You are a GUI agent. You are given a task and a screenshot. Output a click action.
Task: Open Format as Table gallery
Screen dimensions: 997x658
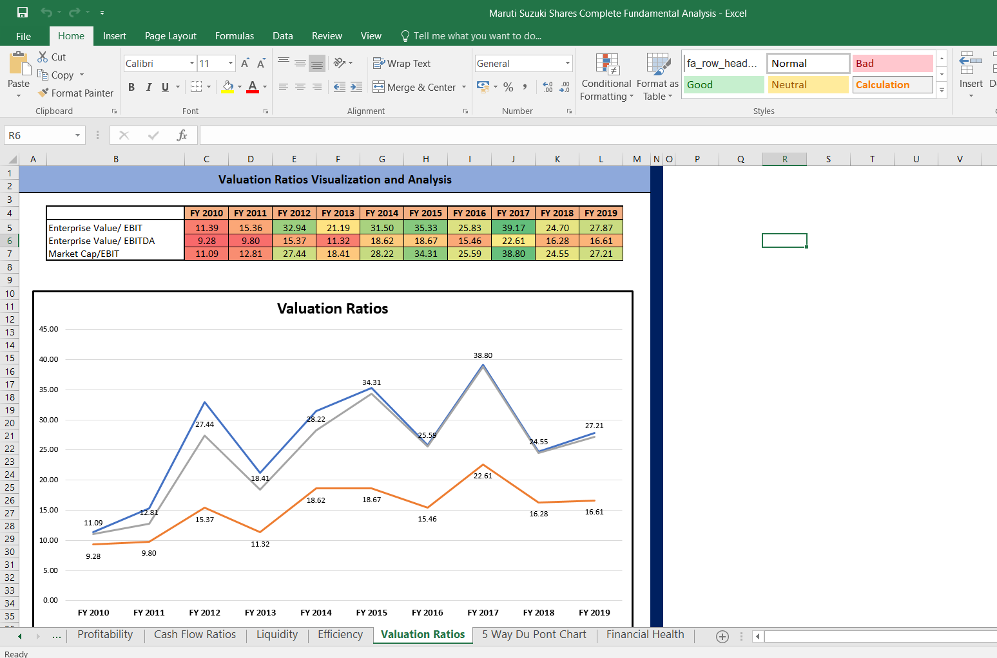(x=657, y=77)
